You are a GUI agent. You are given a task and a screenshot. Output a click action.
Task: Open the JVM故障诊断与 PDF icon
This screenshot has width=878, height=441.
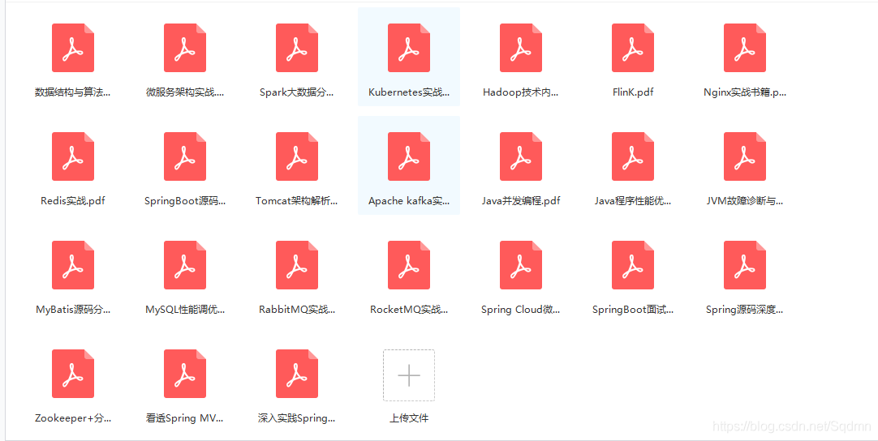(x=745, y=156)
